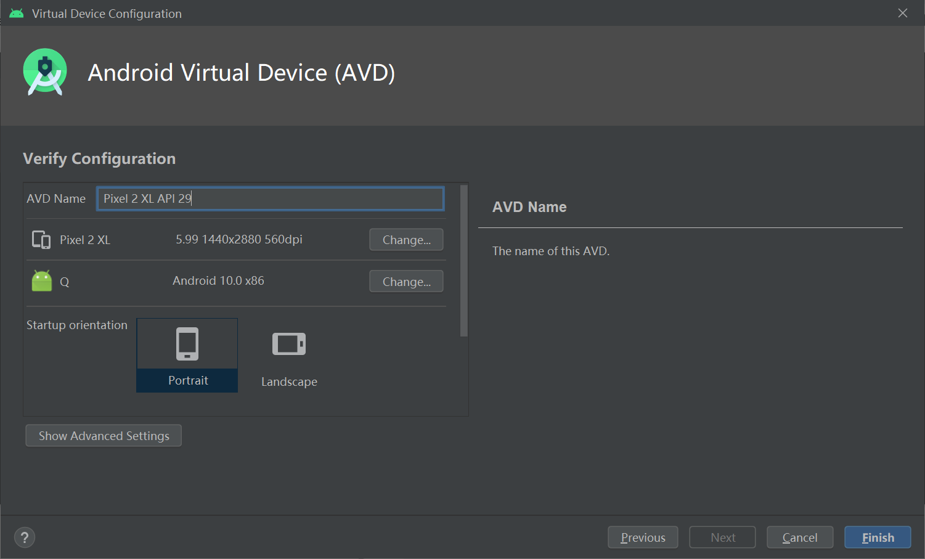Viewport: 925px width, 559px height.
Task: Click the 'AVD Name' help panel heading
Action: pos(529,207)
